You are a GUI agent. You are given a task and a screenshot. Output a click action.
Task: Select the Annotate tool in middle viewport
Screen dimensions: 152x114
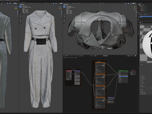click(20, 19)
